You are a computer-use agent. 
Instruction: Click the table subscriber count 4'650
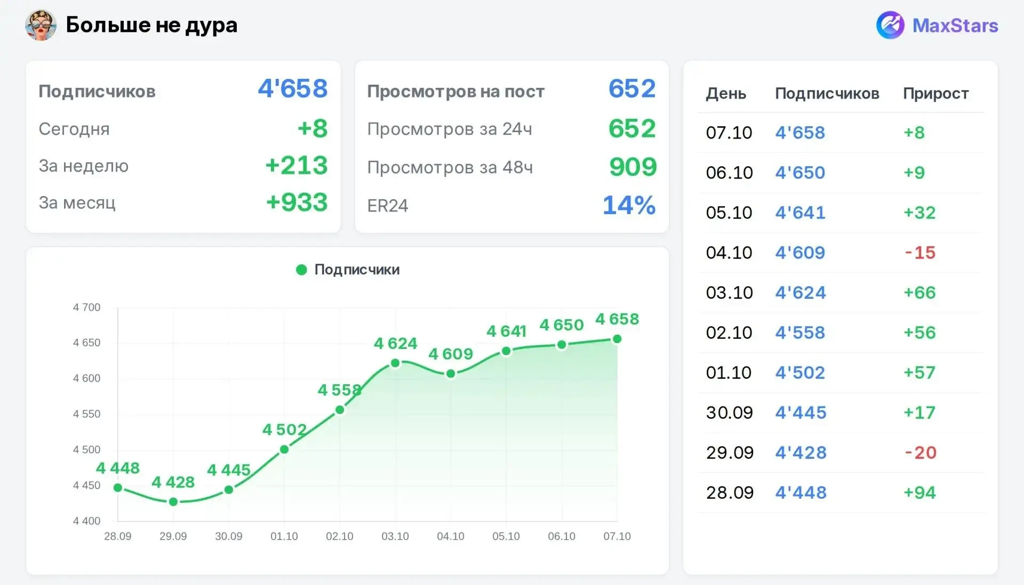point(800,172)
